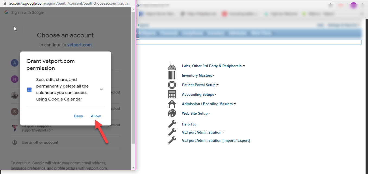The width and height of the screenshot is (368, 174).
Task: Open the Accounting Setups menu
Action: [x=198, y=94]
